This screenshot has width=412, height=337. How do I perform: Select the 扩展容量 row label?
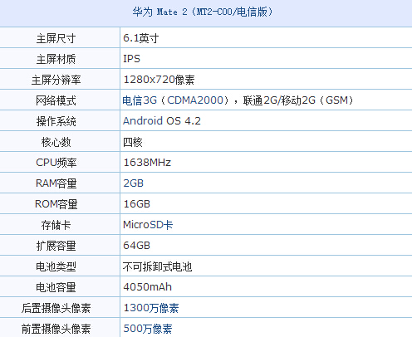(56, 246)
